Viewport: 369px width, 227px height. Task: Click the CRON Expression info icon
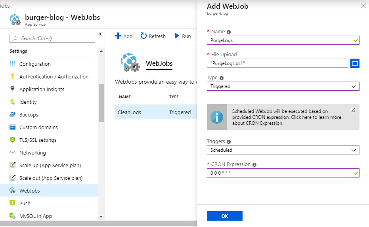(254, 165)
